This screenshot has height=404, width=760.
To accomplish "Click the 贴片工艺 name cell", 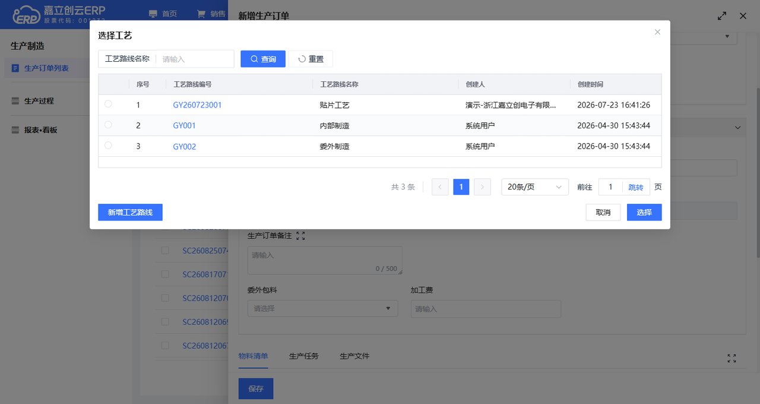I will [x=334, y=105].
